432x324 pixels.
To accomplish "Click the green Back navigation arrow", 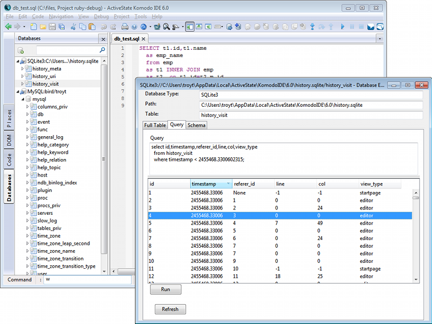I will (x=8, y=27).
